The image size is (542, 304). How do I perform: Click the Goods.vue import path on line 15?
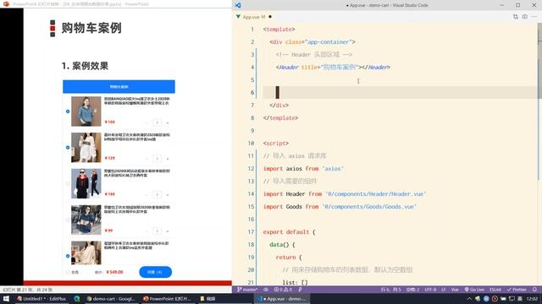pos(369,207)
